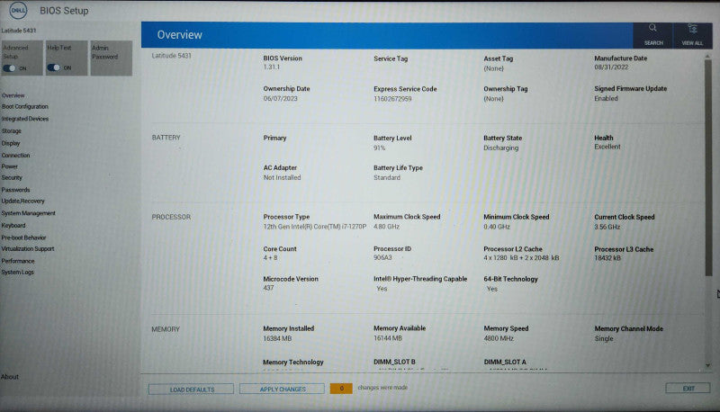The height and width of the screenshot is (412, 720).
Task: Click Battery Level 91% value
Action: pyautogui.click(x=379, y=148)
